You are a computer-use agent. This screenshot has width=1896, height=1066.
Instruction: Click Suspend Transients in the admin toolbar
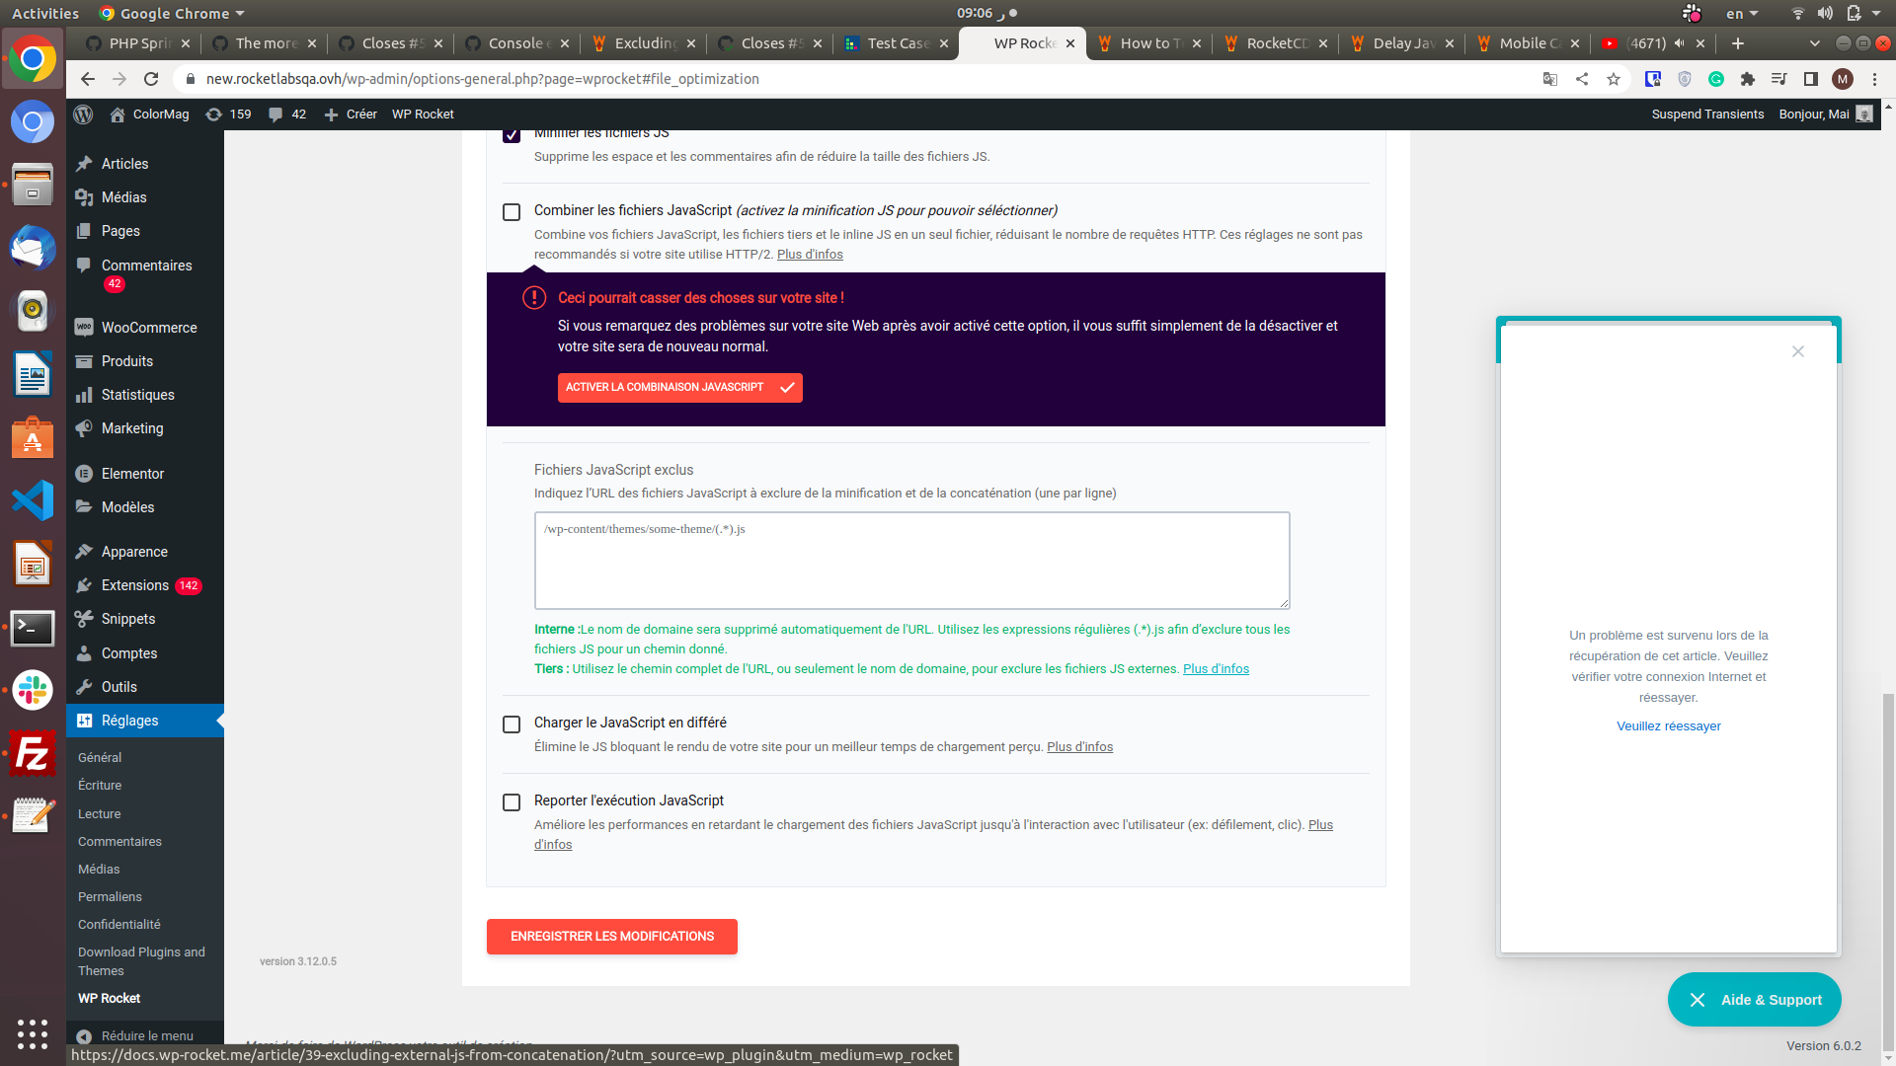point(1707,114)
